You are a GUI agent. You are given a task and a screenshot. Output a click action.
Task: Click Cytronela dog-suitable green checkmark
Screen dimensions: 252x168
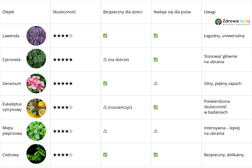(x=156, y=60)
